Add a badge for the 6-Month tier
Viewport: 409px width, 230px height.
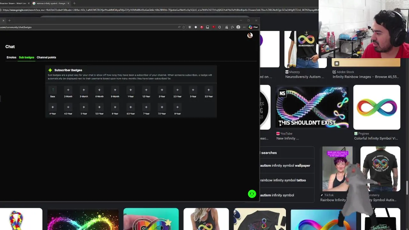pyautogui.click(x=99, y=90)
